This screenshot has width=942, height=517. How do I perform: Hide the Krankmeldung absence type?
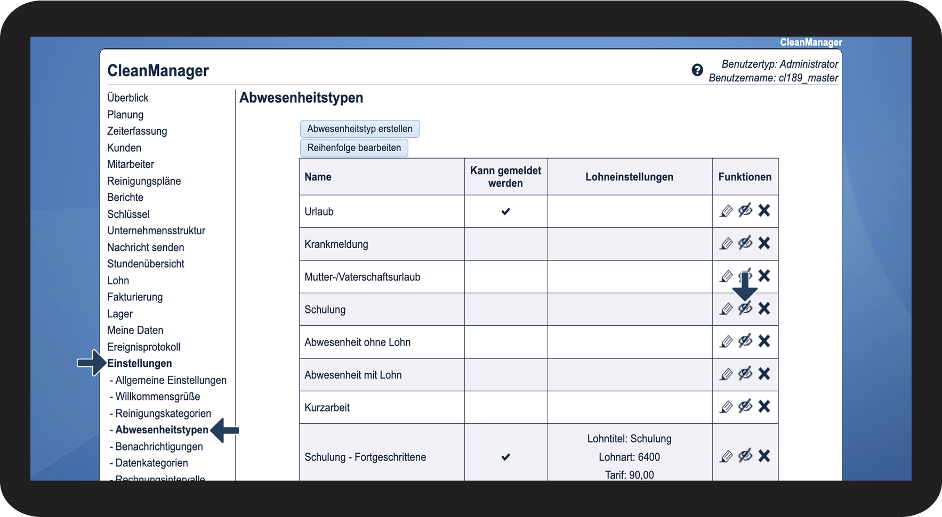coord(745,243)
